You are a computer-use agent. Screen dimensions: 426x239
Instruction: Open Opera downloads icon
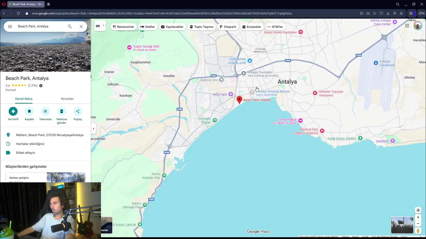pyautogui.click(x=388, y=13)
